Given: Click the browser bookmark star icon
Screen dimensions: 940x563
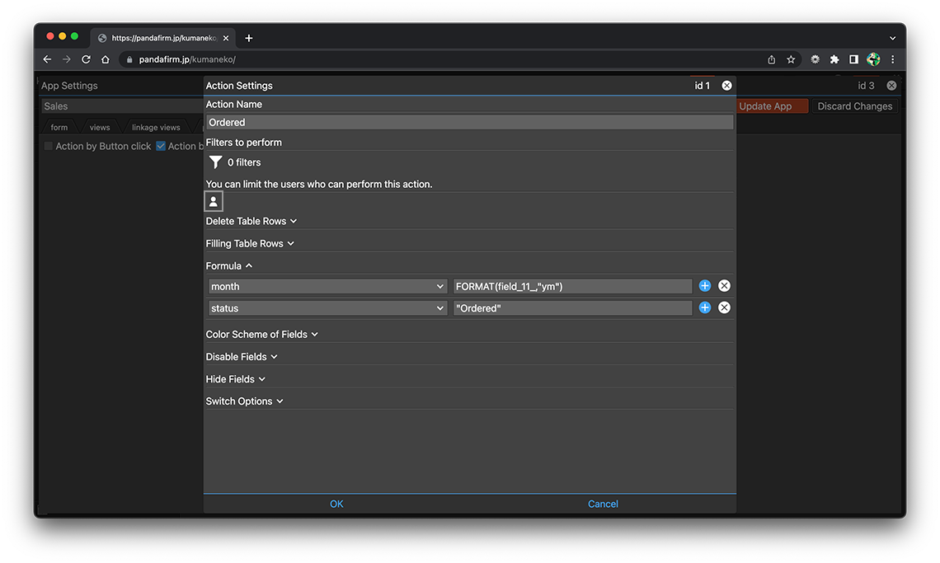Looking at the screenshot, I should 791,59.
